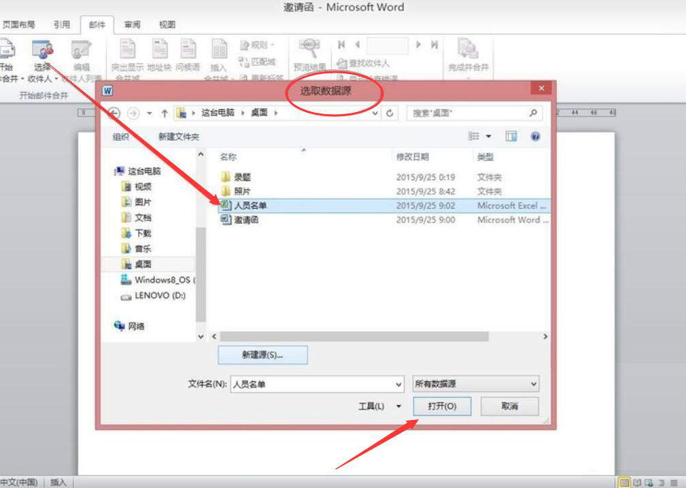Select 音乐 in navigation pane
The height and width of the screenshot is (488, 686).
[x=137, y=248]
